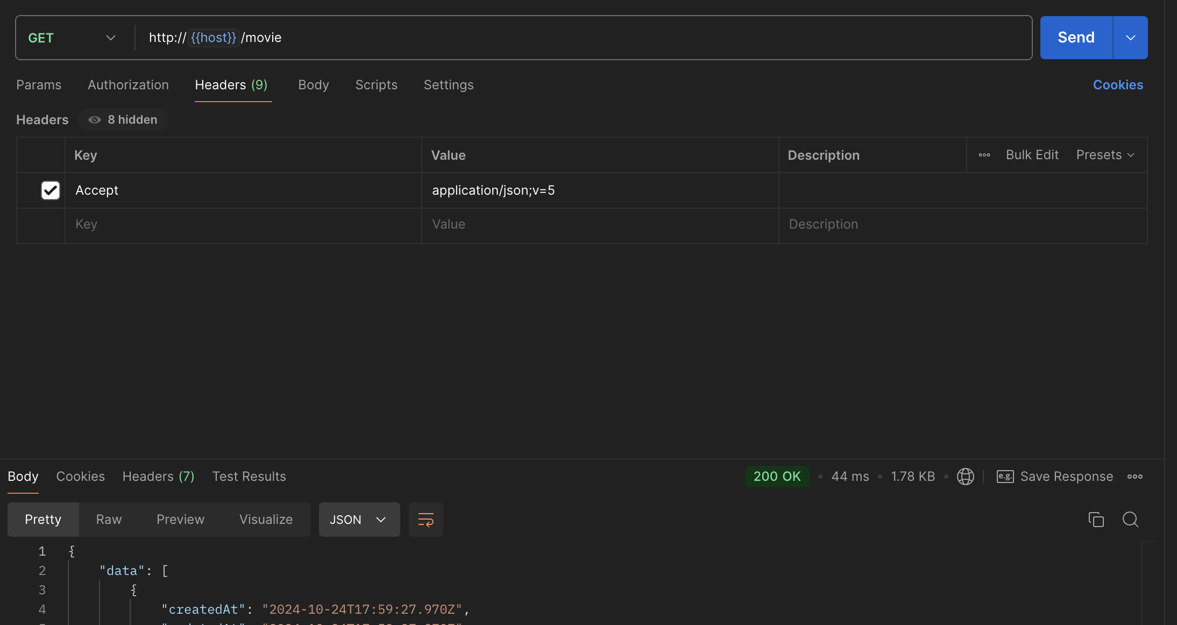
Task: Open the headers table three-dot options
Action: point(984,155)
